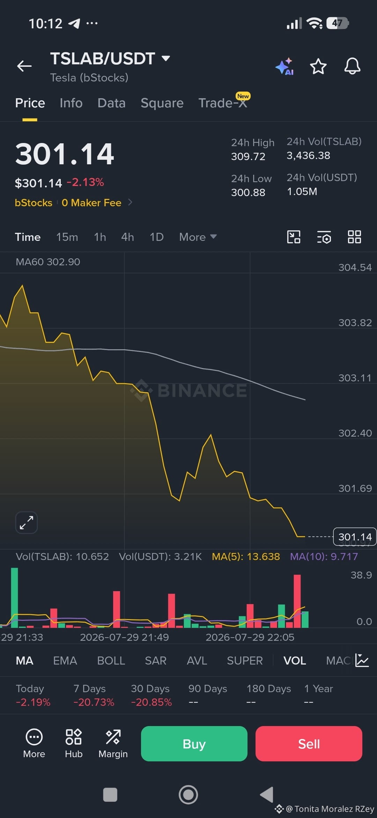
Task: Tap the 7 Days -20.73% performance cell
Action: click(x=94, y=695)
